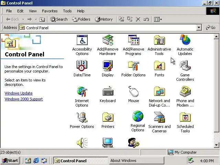Click the 4:00 PM clock
The image size is (220, 165).
click(207, 161)
